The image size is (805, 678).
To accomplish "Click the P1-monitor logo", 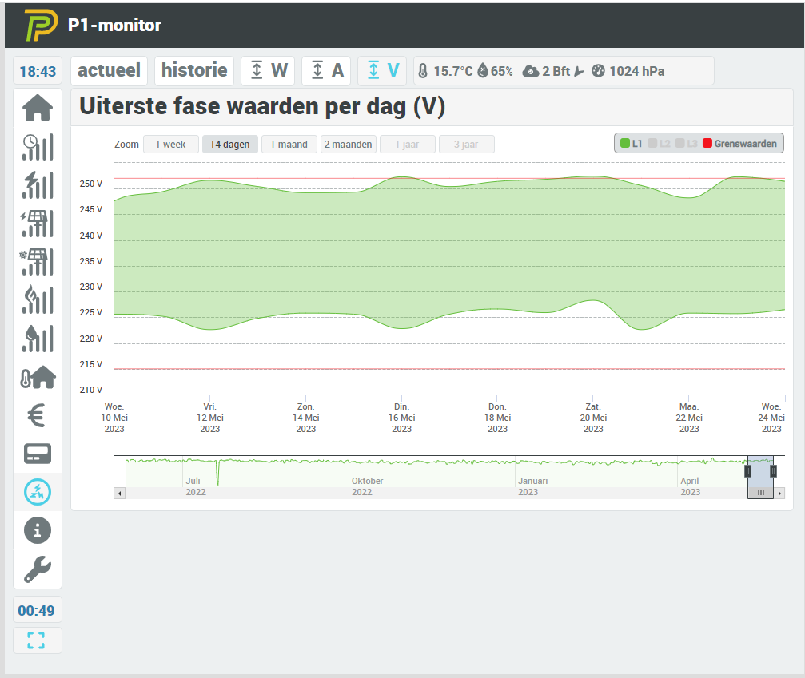I will (x=41, y=25).
